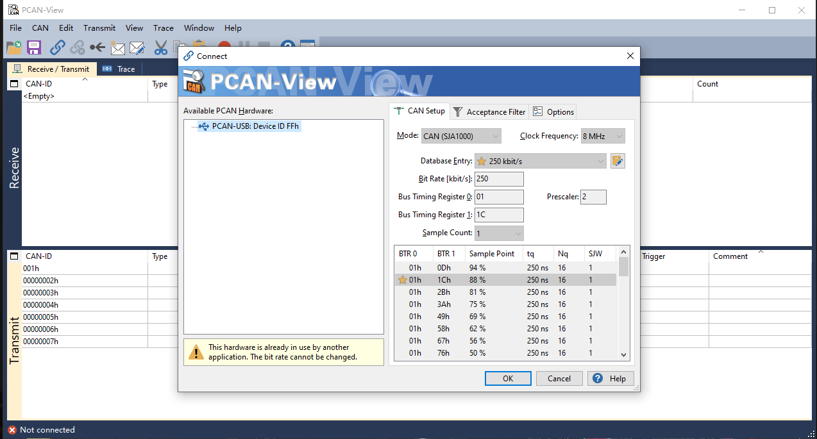Click the square icon in Transmit header
Viewport: 817px width, 439px height.
tap(14, 256)
